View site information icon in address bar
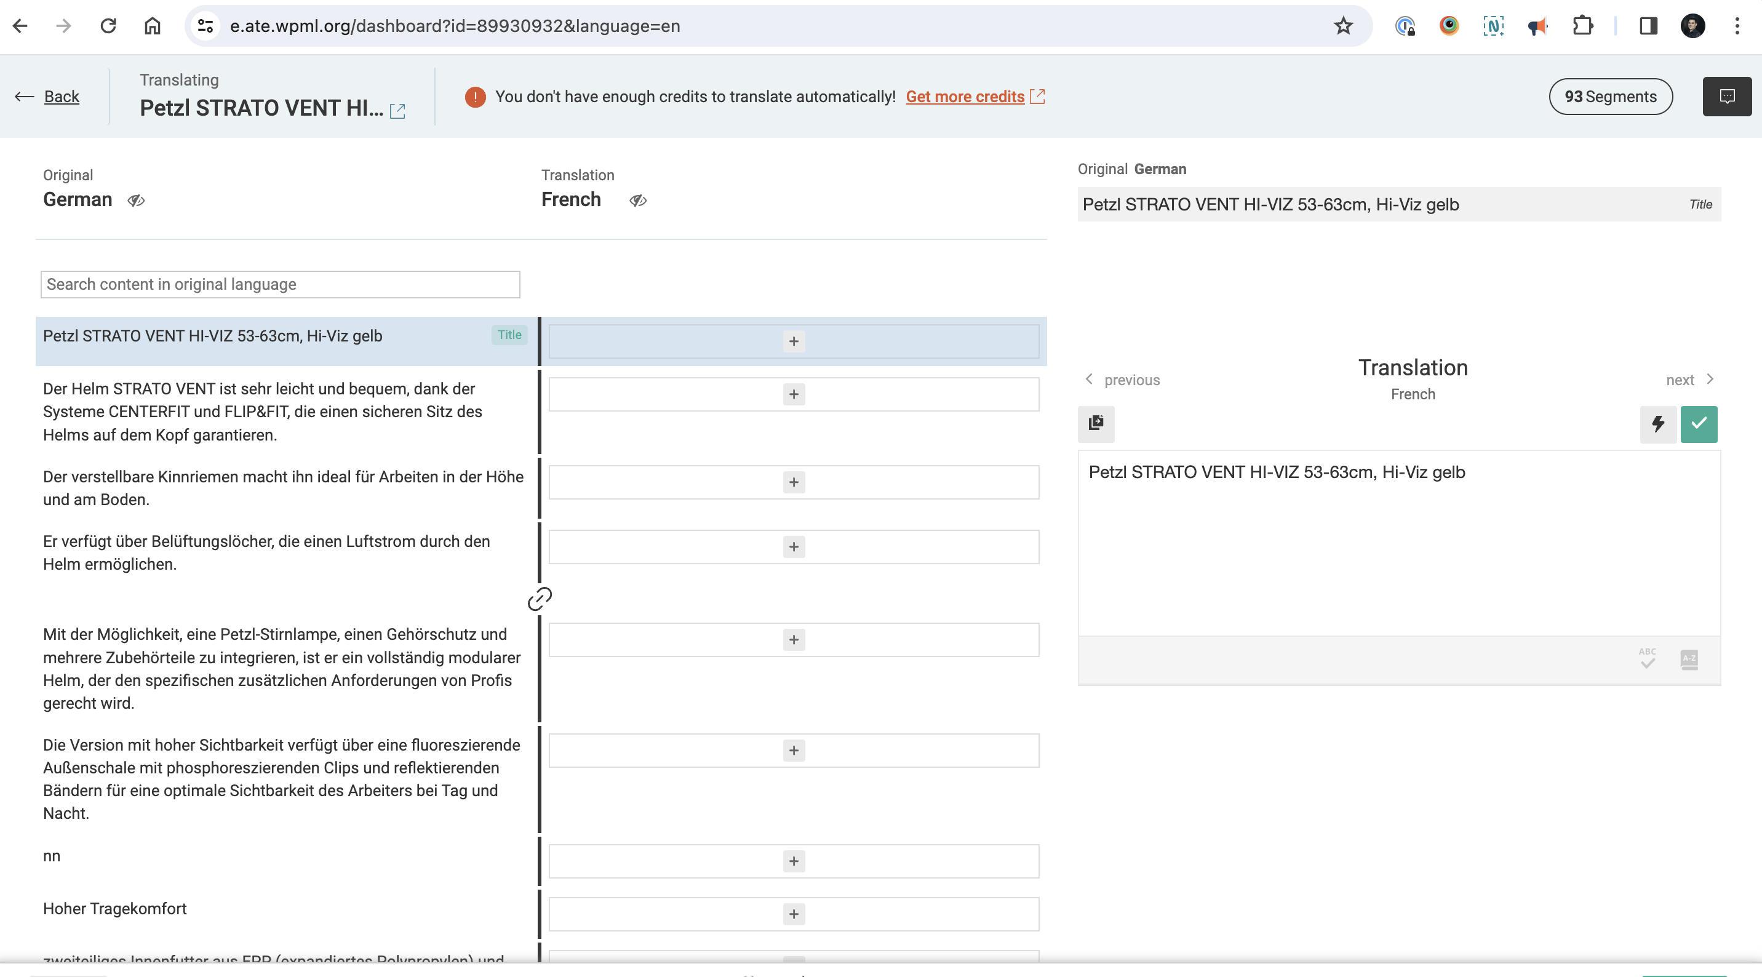This screenshot has width=1762, height=977. tap(205, 26)
